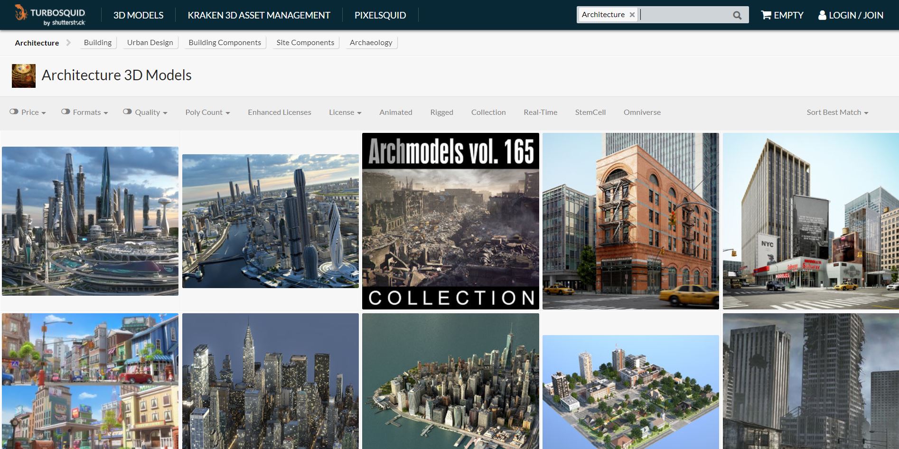Select the Urban Design subcategory
Image resolution: width=899 pixels, height=449 pixels.
tap(150, 43)
